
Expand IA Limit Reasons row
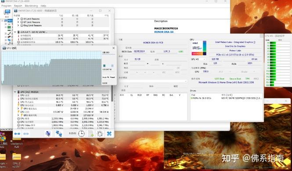coord(18,19)
